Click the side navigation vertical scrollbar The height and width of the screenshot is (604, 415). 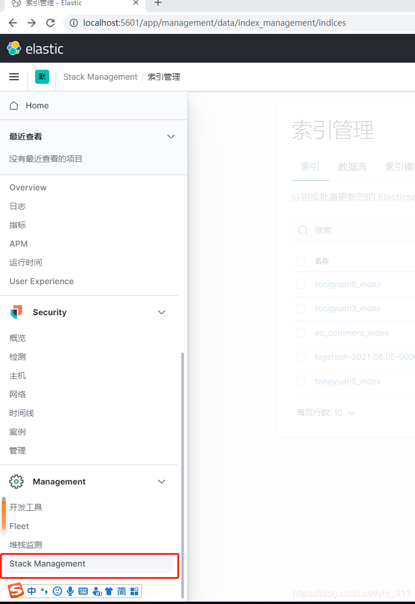tap(183, 475)
